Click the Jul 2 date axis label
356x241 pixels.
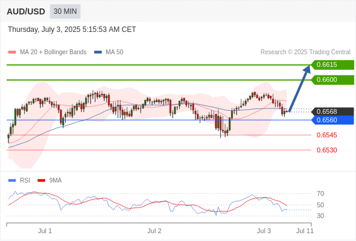coord(154,231)
